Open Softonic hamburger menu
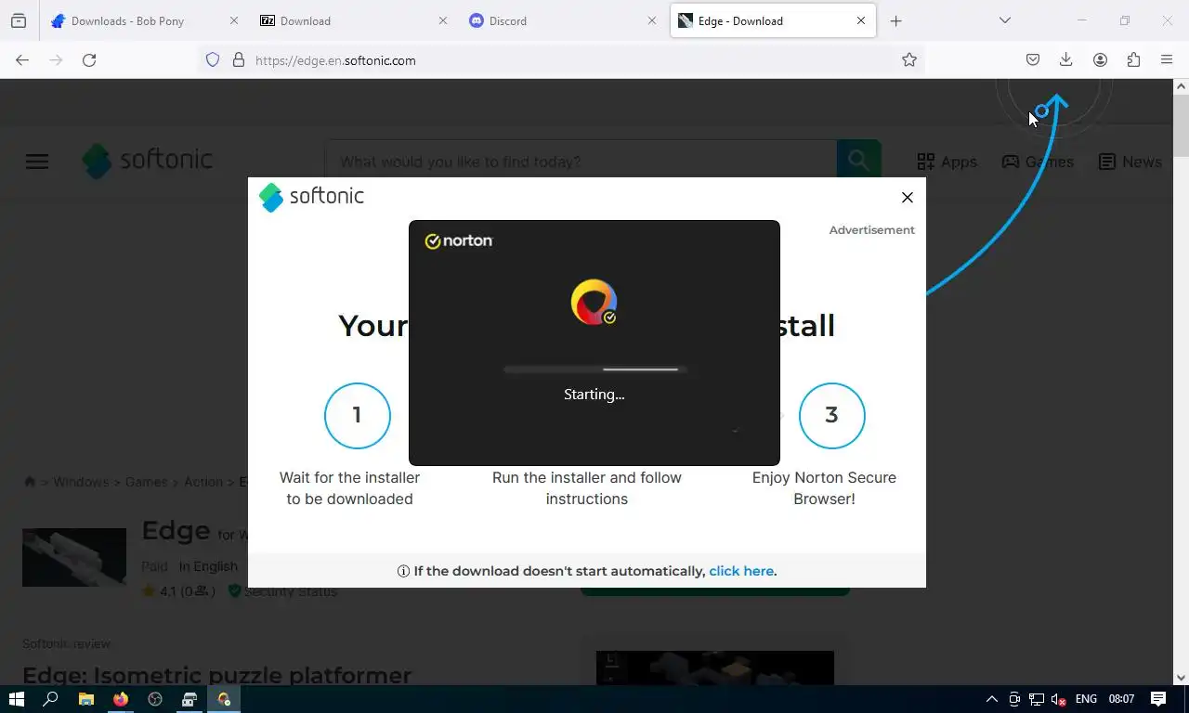 [x=37, y=162]
